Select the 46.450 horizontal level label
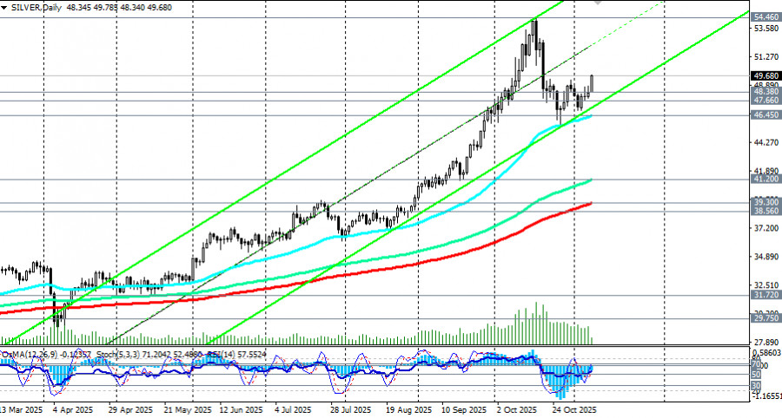This screenshot has width=782, height=418. point(765,114)
